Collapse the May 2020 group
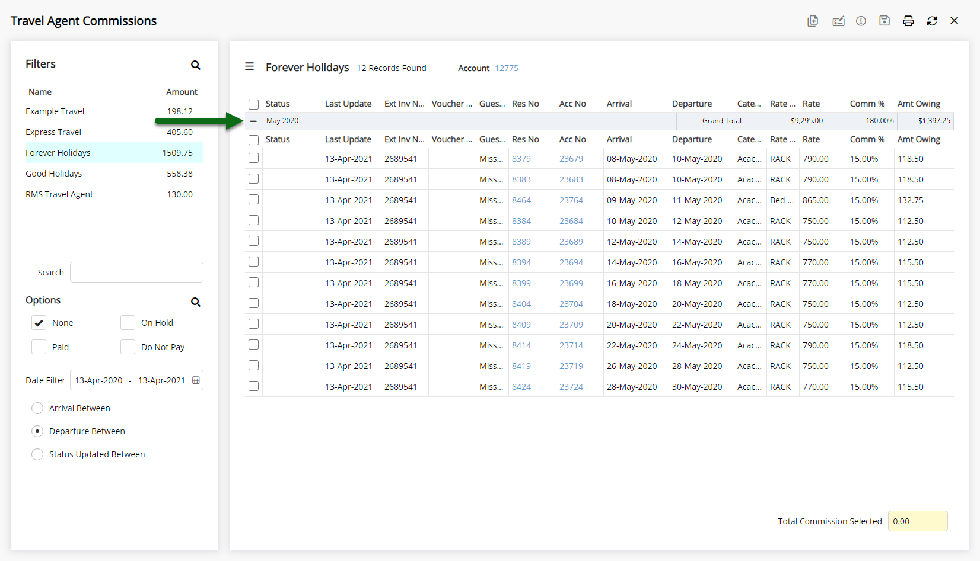The height and width of the screenshot is (561, 980). [x=253, y=121]
